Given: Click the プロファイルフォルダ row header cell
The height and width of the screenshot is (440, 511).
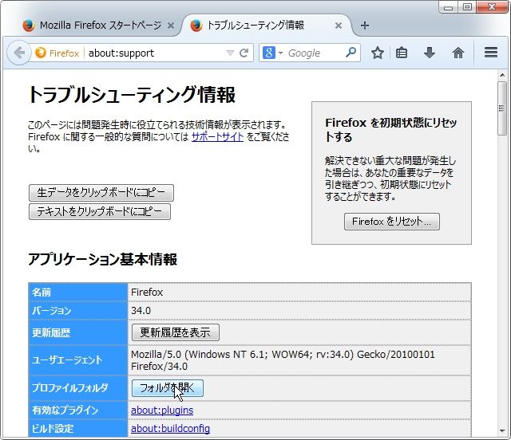Looking at the screenshot, I should point(78,388).
